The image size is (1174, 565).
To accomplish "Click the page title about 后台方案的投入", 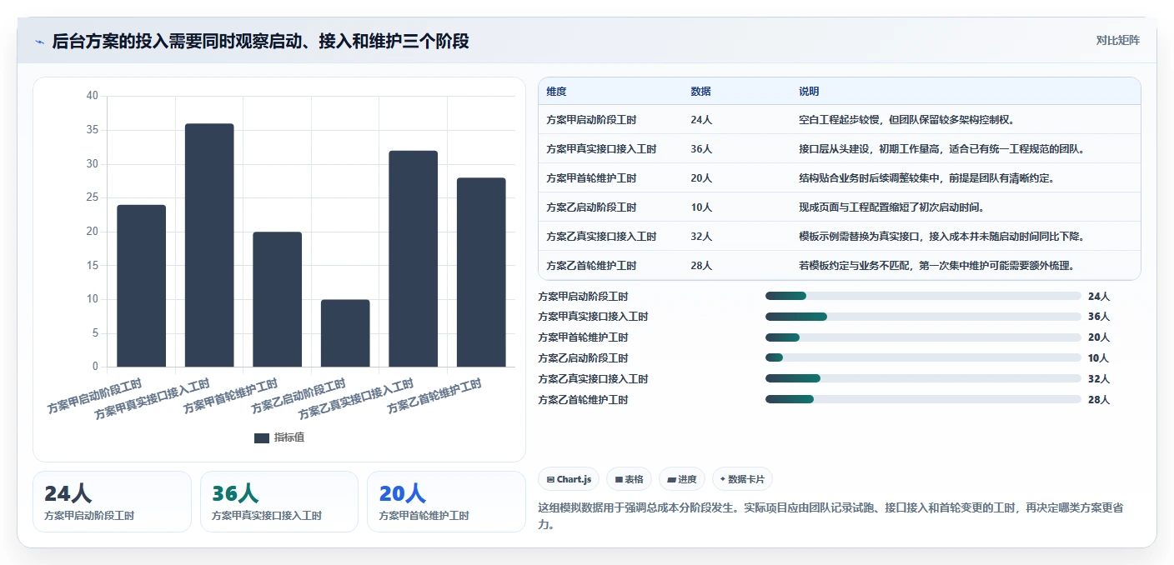I will [260, 41].
